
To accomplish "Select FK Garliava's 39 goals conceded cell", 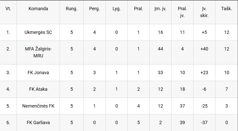I will pyautogui.click(x=182, y=123).
